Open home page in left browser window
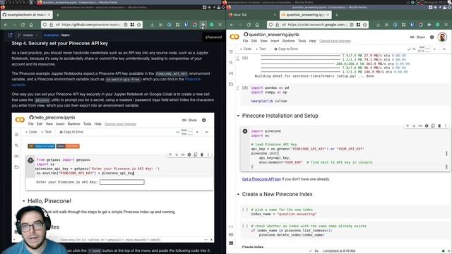452x254 pixels. pyautogui.click(x=31, y=25)
